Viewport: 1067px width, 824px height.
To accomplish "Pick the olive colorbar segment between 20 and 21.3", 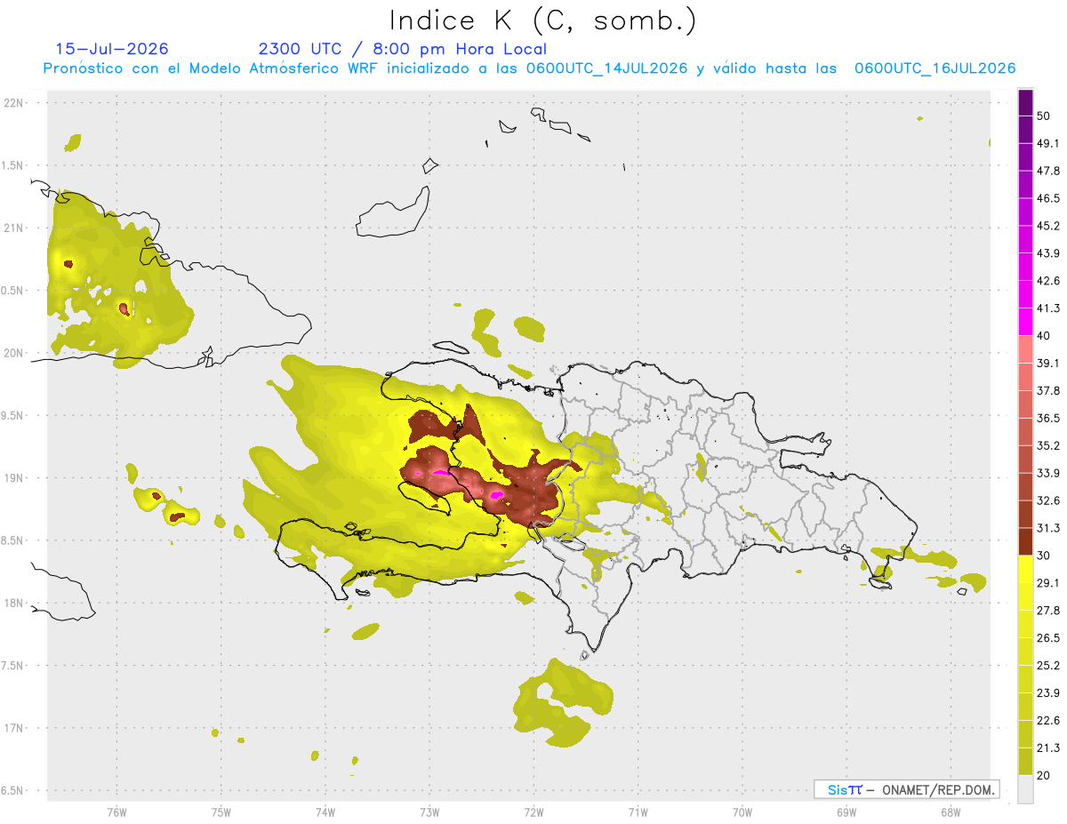I will [1025, 761].
